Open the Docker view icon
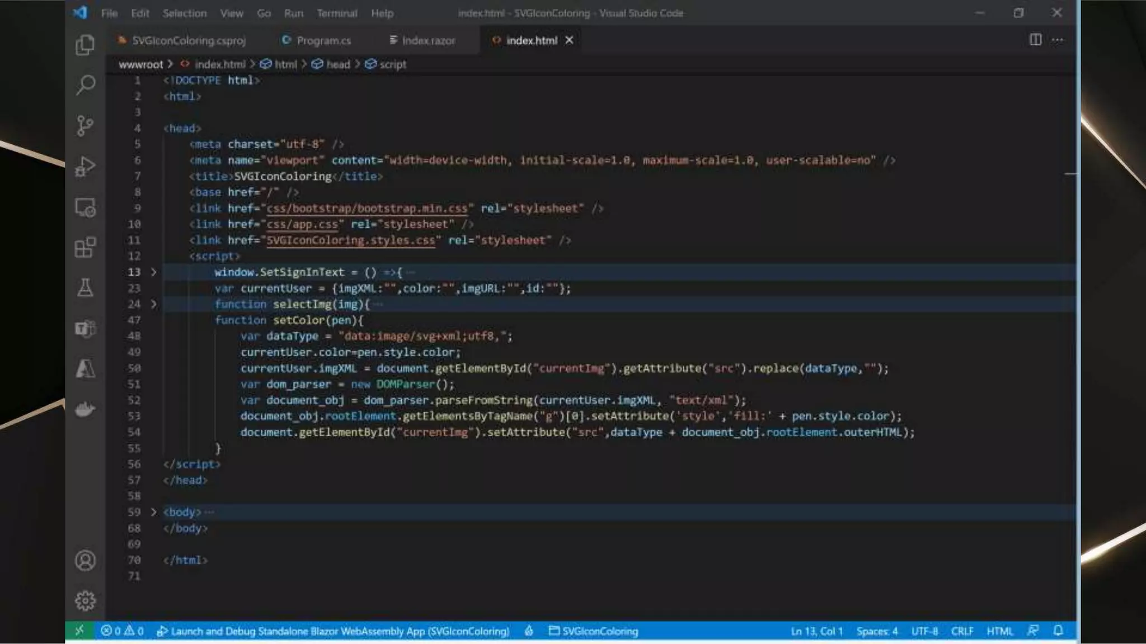The height and width of the screenshot is (644, 1146). click(x=85, y=409)
